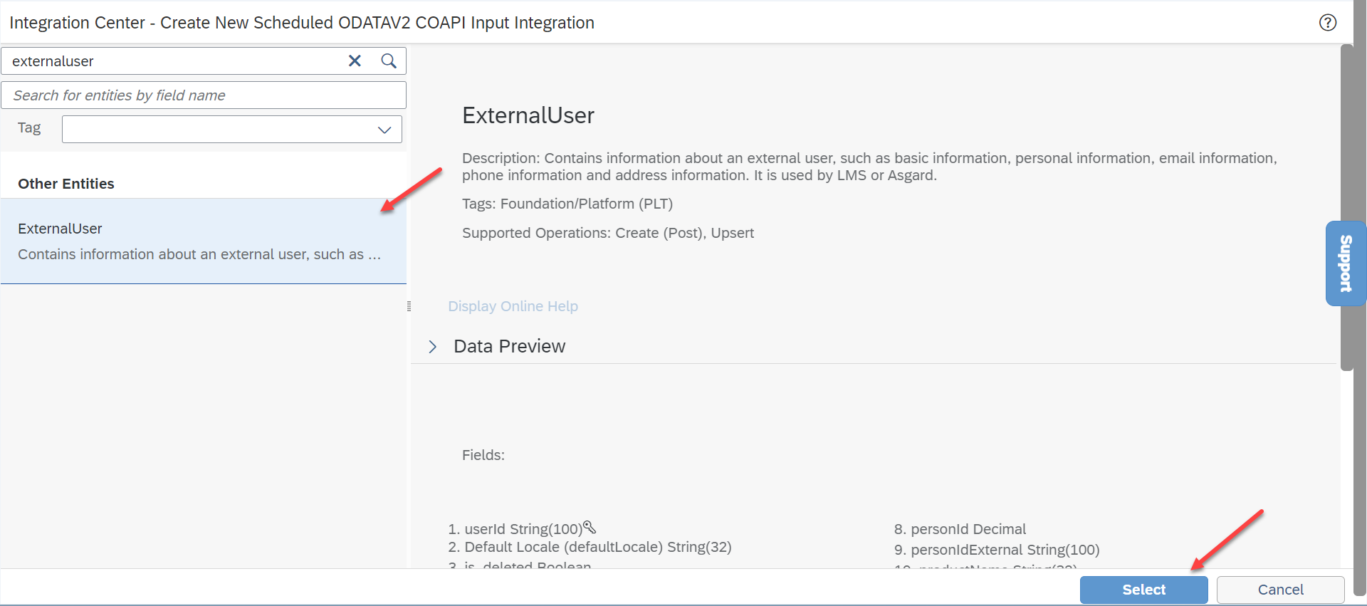Click the magnifier search icon
This screenshot has width=1367, height=606.
[x=389, y=61]
